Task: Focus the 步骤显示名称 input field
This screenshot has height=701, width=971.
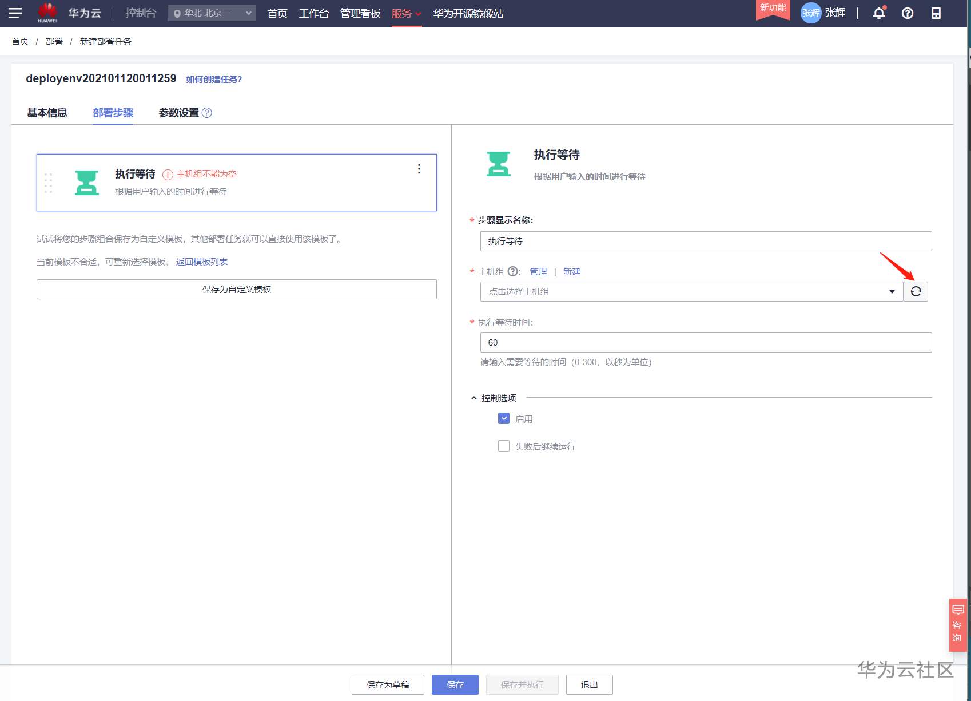Action: tap(706, 241)
